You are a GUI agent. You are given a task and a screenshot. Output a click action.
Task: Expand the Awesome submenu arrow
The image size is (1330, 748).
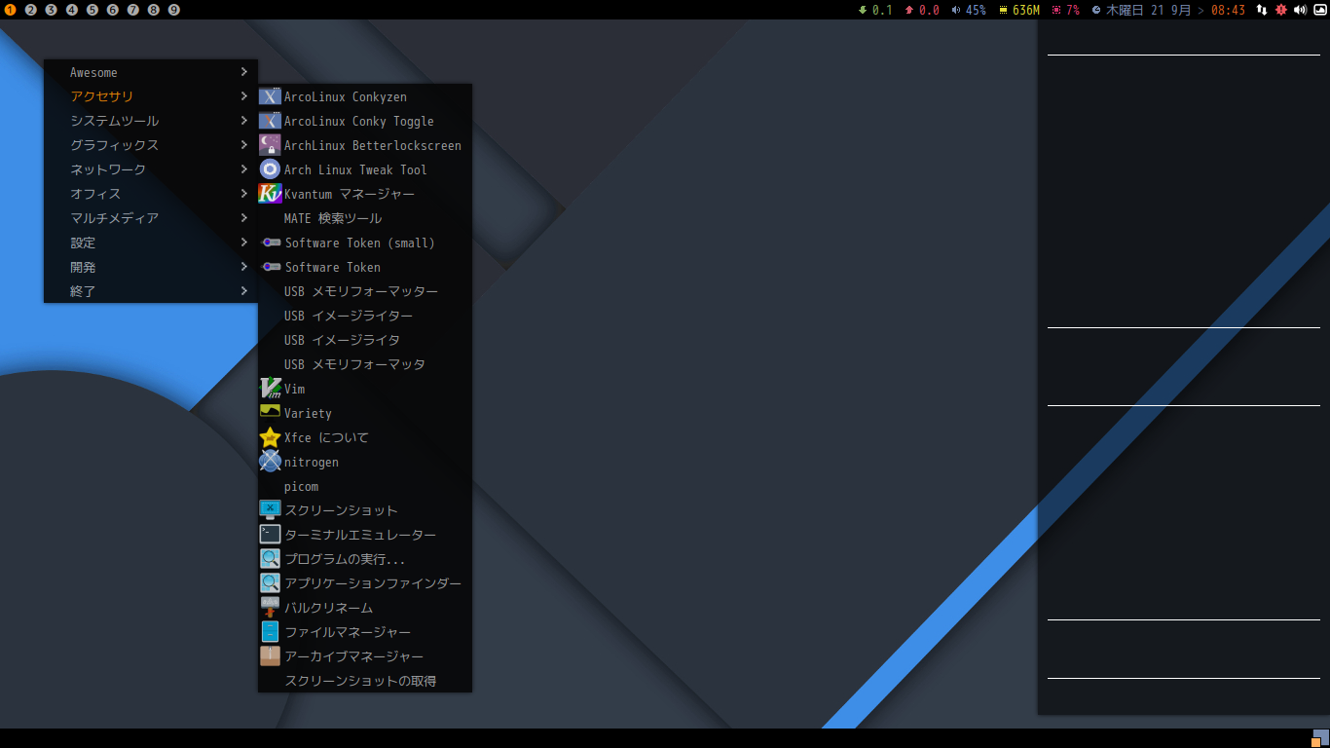click(x=244, y=72)
